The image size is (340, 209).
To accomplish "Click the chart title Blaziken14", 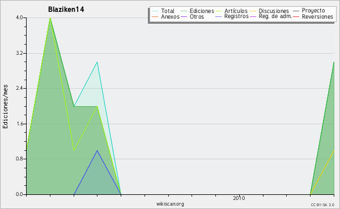I will [66, 10].
